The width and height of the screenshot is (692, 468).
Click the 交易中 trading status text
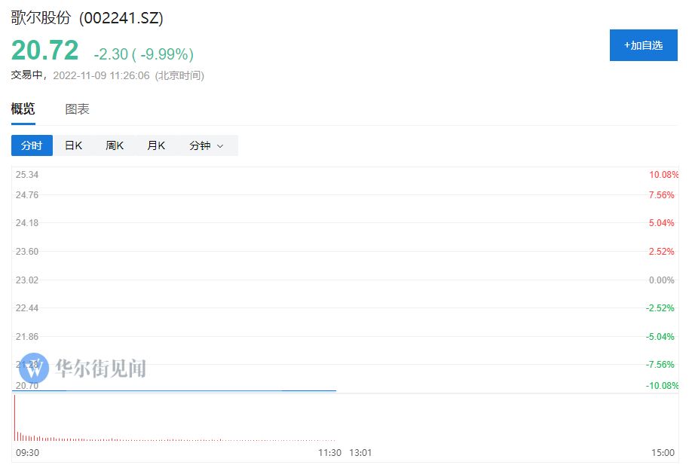click(26, 75)
